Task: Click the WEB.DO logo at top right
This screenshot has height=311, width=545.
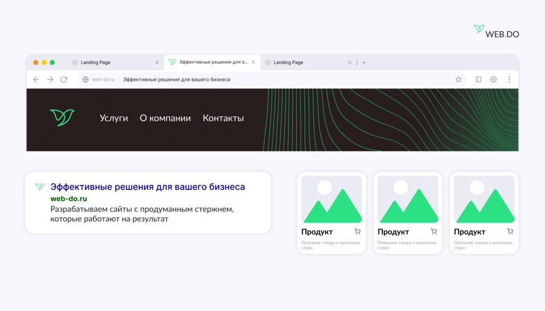Action: tap(497, 31)
